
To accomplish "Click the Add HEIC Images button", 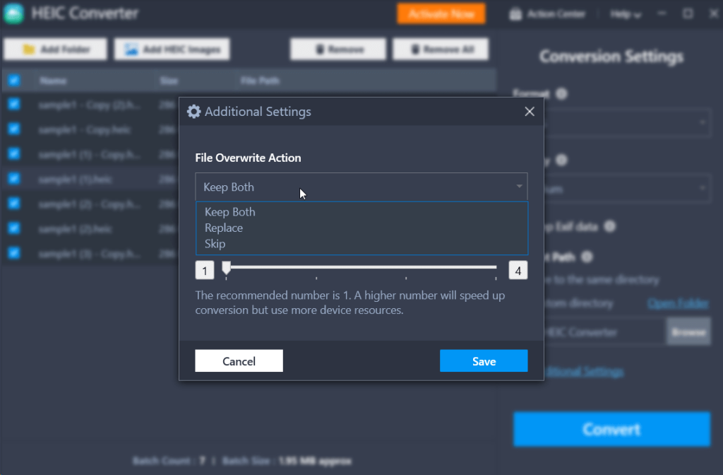I will pos(172,49).
